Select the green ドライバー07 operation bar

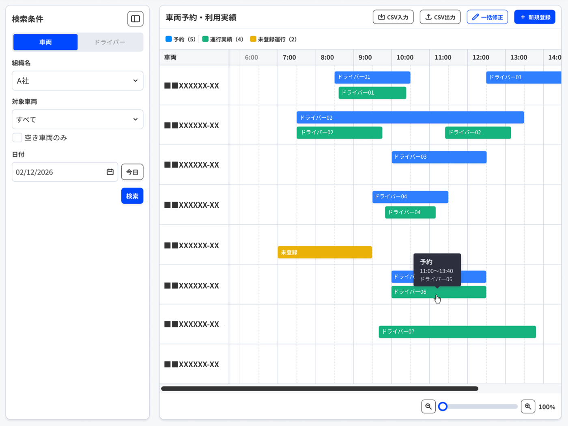pyautogui.click(x=457, y=332)
